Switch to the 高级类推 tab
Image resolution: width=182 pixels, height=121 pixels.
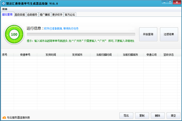click(20, 15)
